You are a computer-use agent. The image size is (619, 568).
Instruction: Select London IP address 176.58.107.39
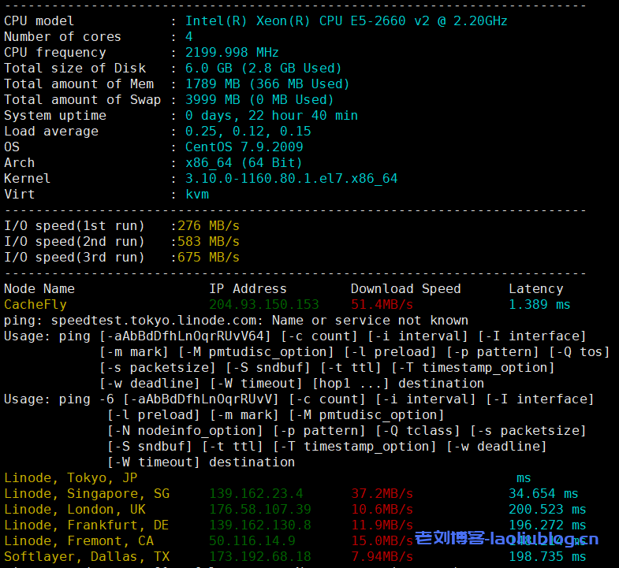259,510
